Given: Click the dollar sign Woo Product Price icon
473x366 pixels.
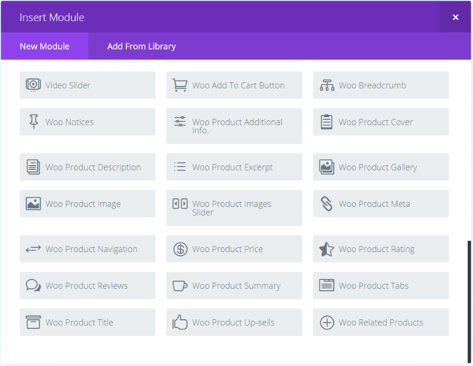Looking at the screenshot, I should point(180,249).
